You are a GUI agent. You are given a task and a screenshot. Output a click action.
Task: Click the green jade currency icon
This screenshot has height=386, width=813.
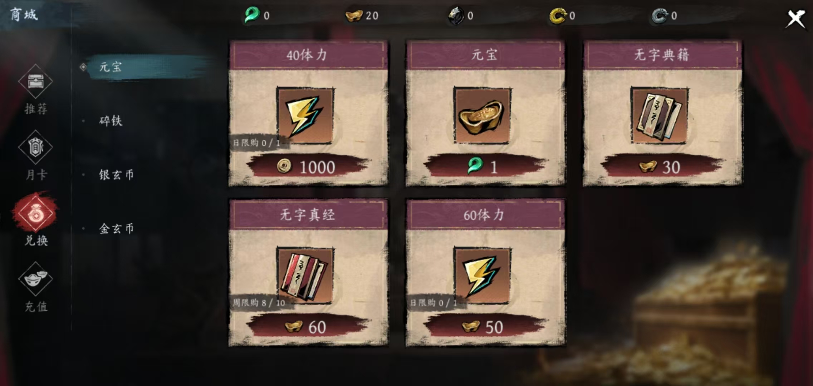coord(252,15)
